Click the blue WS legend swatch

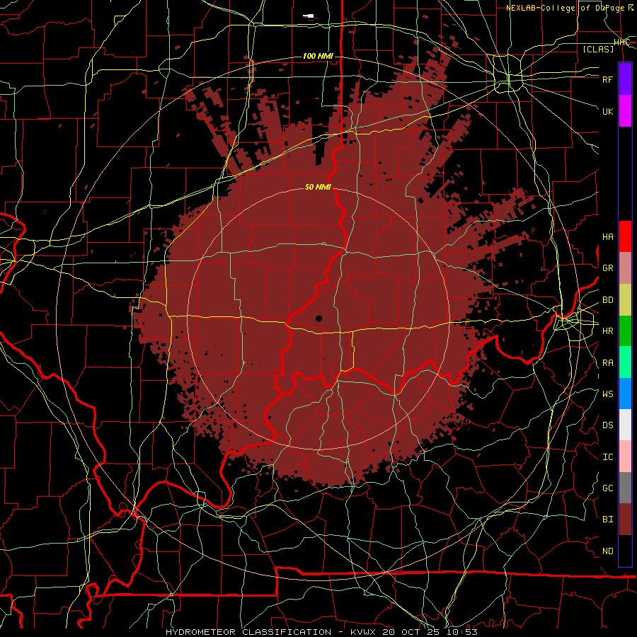click(625, 394)
